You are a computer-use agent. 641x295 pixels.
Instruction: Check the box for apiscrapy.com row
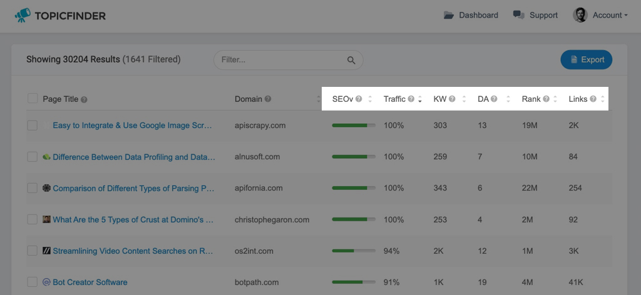point(33,125)
